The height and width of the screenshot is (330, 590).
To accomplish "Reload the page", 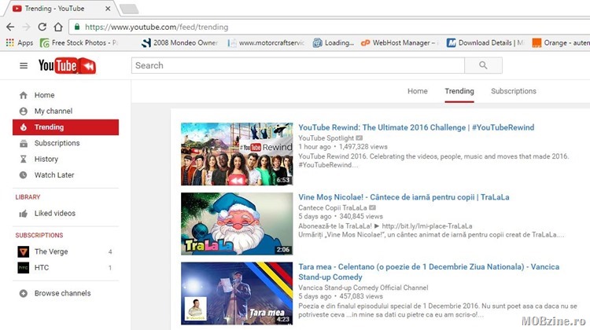I will pos(42,27).
